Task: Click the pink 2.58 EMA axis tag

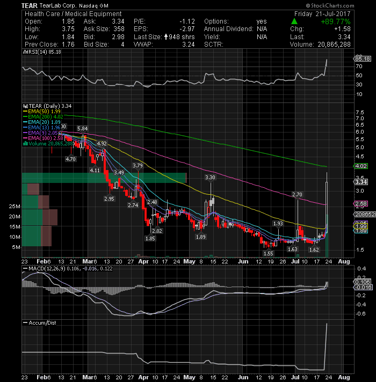Action: click(x=361, y=204)
